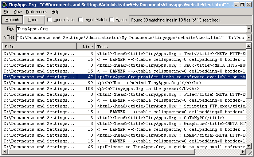The image size is (254, 157).
Task: Sort results by the Line column header
Action: tap(86, 47)
